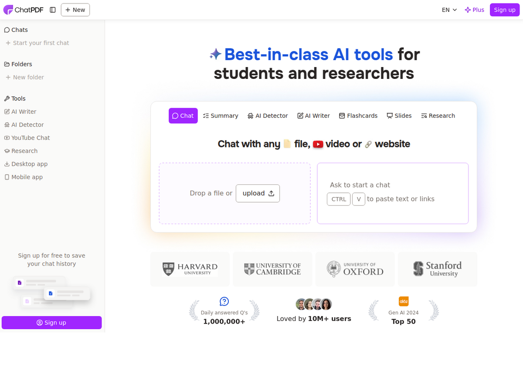Click the Daily answered Q's question icon

click(224, 301)
